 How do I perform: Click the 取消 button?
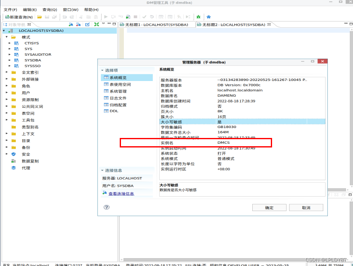click(306, 208)
